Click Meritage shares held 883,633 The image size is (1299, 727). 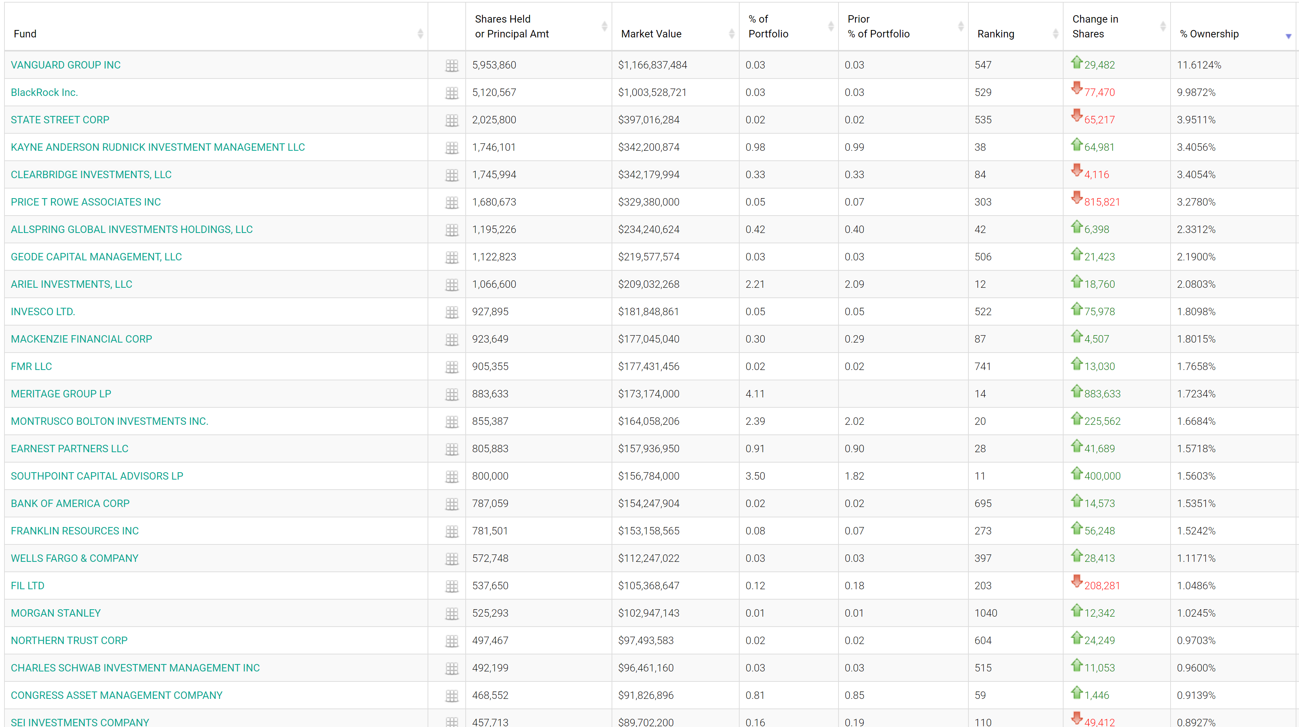click(x=490, y=394)
